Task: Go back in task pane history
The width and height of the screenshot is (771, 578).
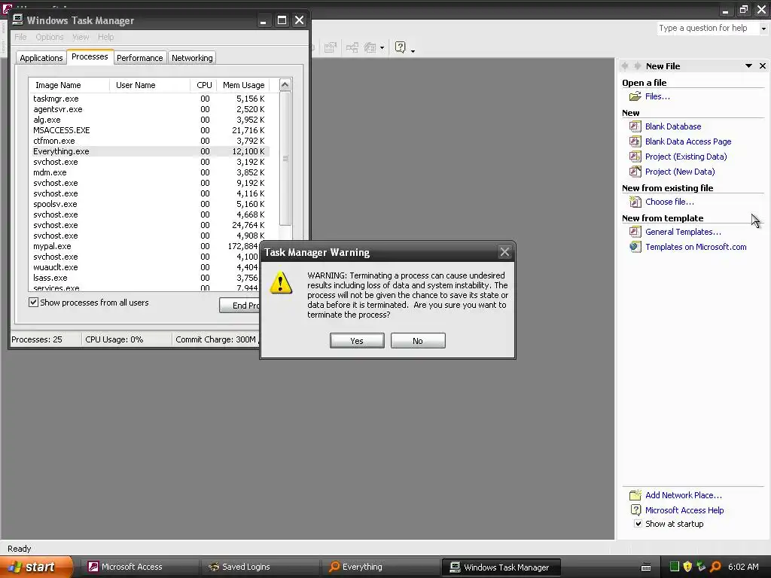Action: tap(625, 66)
